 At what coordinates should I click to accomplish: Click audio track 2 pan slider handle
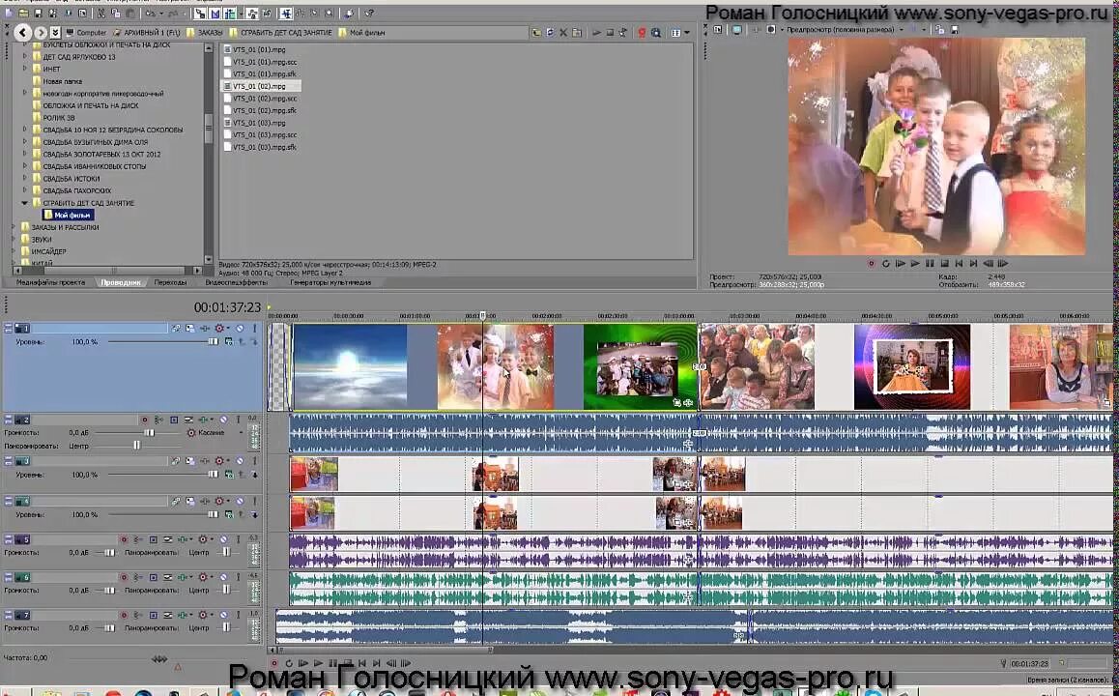coord(136,446)
